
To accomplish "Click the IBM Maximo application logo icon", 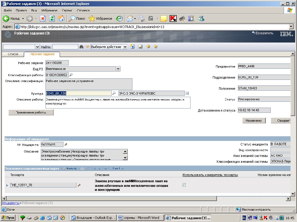I will click(x=8, y=35).
